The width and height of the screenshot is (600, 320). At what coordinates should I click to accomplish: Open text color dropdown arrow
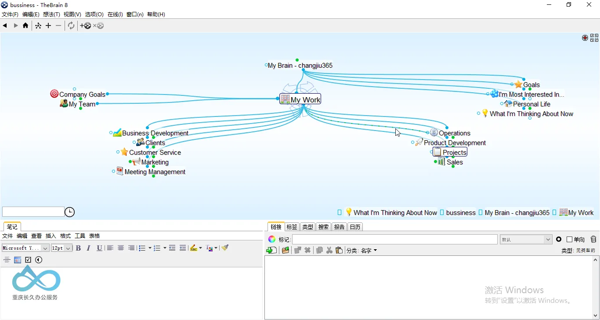click(x=216, y=248)
